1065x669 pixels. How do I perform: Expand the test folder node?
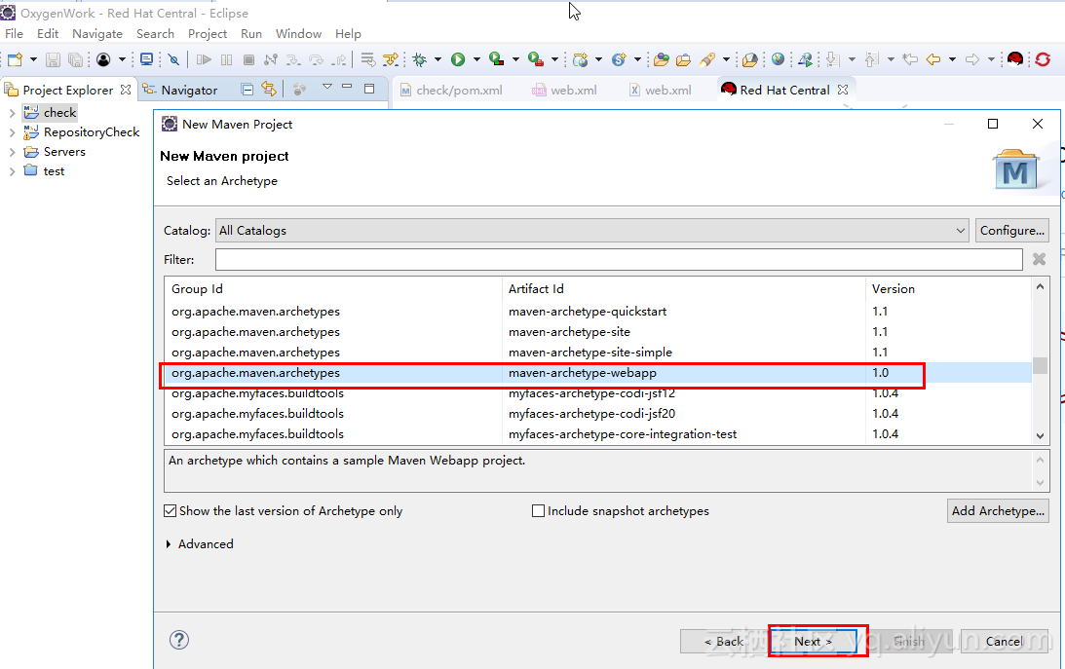point(12,171)
